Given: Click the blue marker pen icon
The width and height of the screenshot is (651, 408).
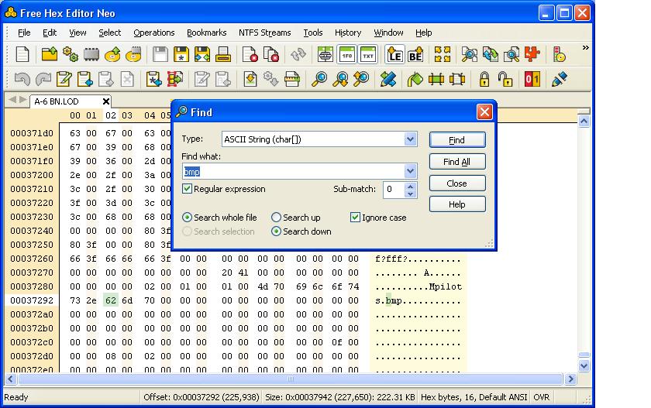Looking at the screenshot, I should coord(560,79).
